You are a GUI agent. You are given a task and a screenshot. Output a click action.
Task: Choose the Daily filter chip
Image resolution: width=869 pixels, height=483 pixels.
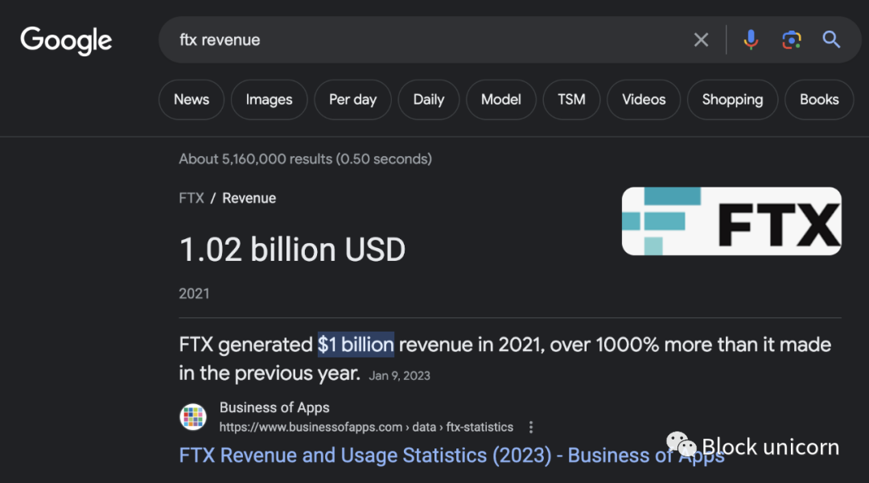point(428,100)
